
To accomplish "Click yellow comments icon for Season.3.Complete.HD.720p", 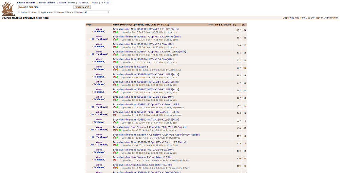I will click(117, 168).
